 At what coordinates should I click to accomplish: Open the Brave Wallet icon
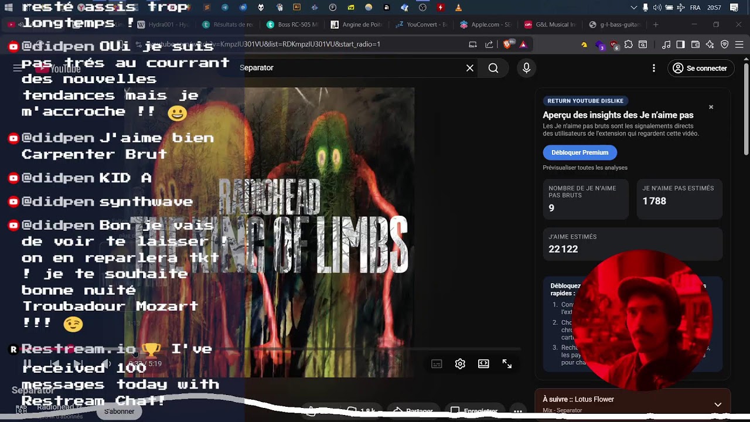(x=696, y=44)
